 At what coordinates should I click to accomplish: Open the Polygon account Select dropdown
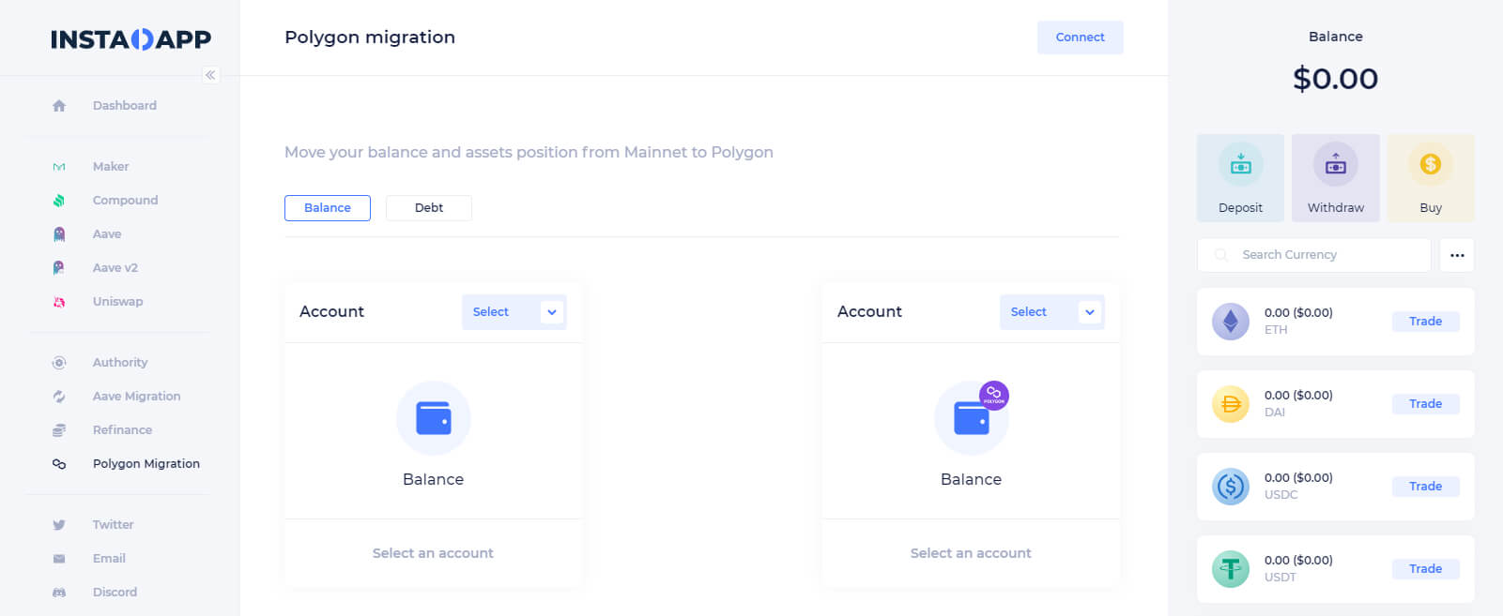[1051, 312]
